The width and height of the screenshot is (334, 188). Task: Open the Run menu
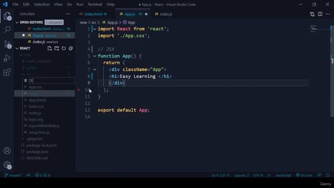point(80,4)
